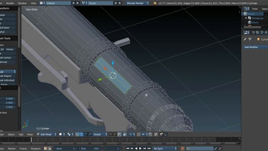
Task: Click OpenGL render image icon
Action: click(x=161, y=134)
